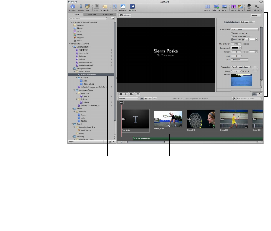
Task: Click the MobileMe cloud icon
Action: point(123,7)
